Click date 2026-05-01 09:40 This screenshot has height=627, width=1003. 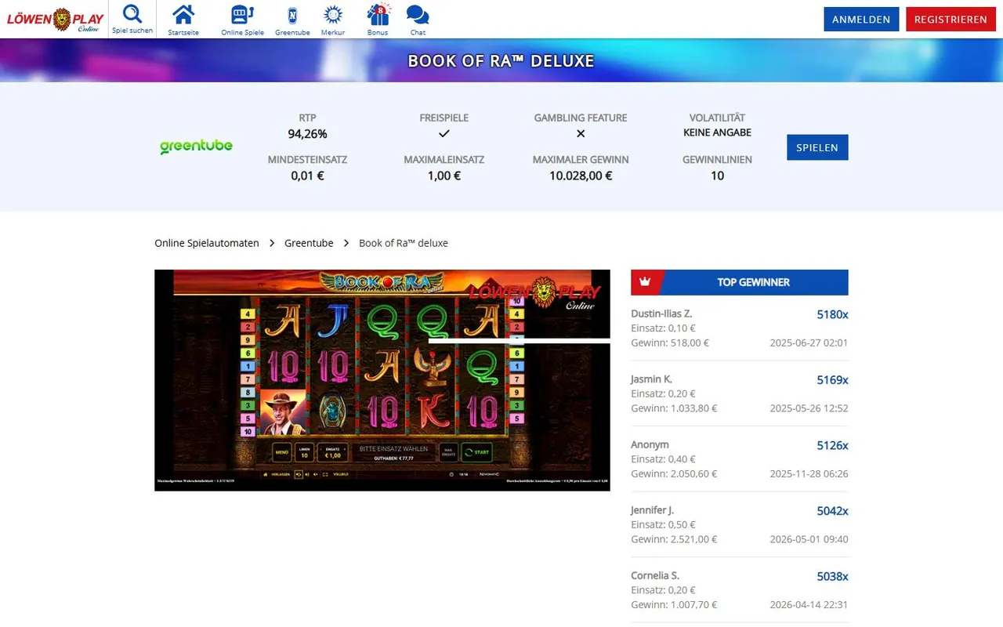point(809,539)
